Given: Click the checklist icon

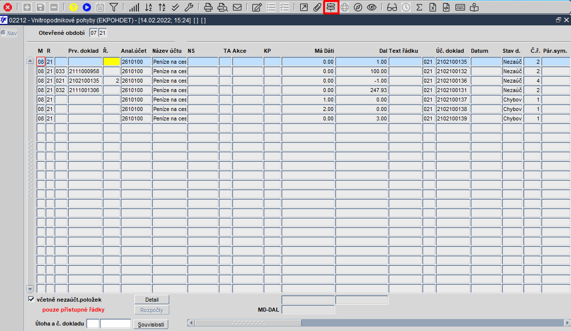Looking at the screenshot, I should [x=284, y=7].
